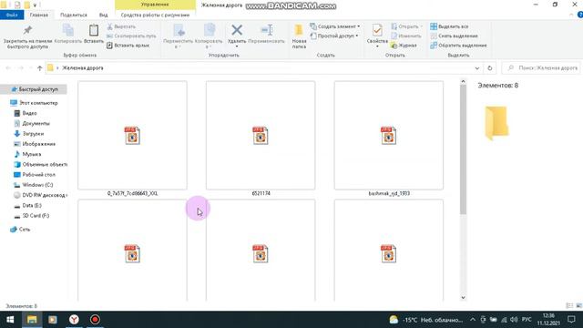This screenshot has width=583, height=328.
Task: Click the folder search box
Action: (541, 68)
